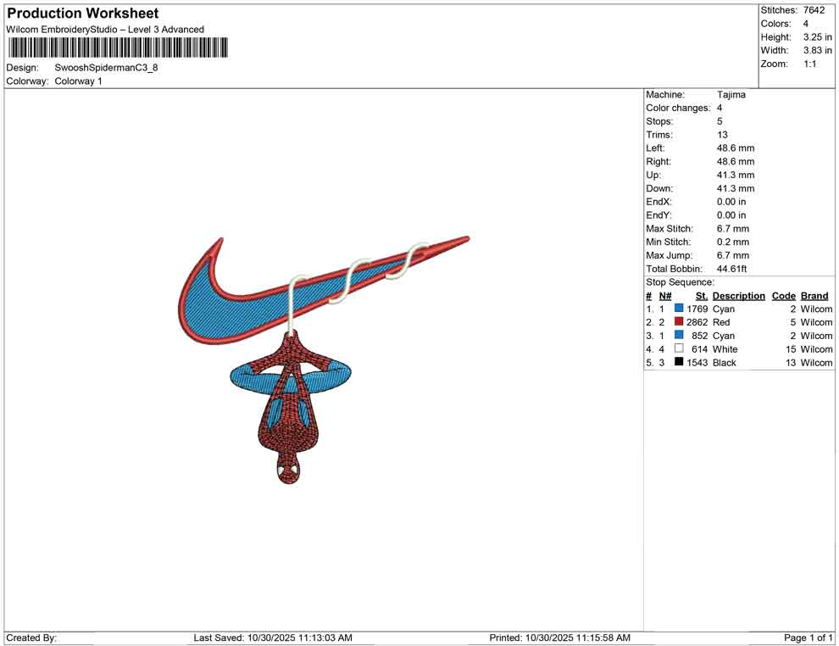Click the Black 1543 color swatch

point(677,362)
